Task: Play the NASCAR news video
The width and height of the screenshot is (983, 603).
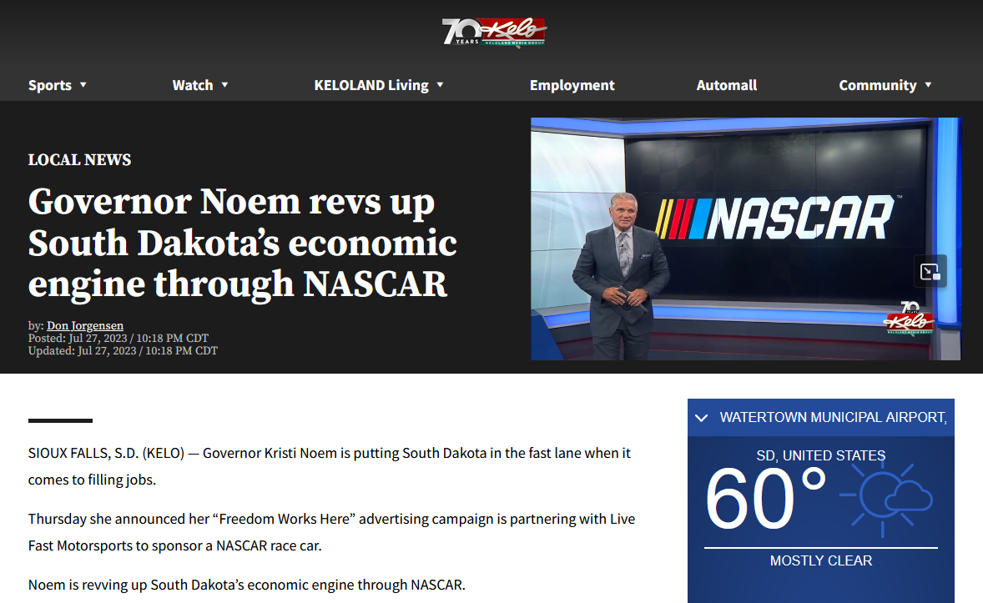Action: pyautogui.click(x=746, y=239)
